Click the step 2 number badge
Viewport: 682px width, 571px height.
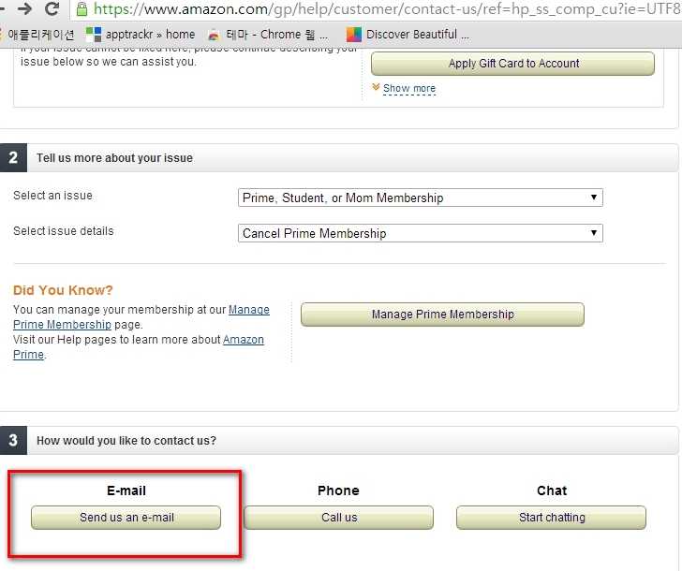coord(13,158)
